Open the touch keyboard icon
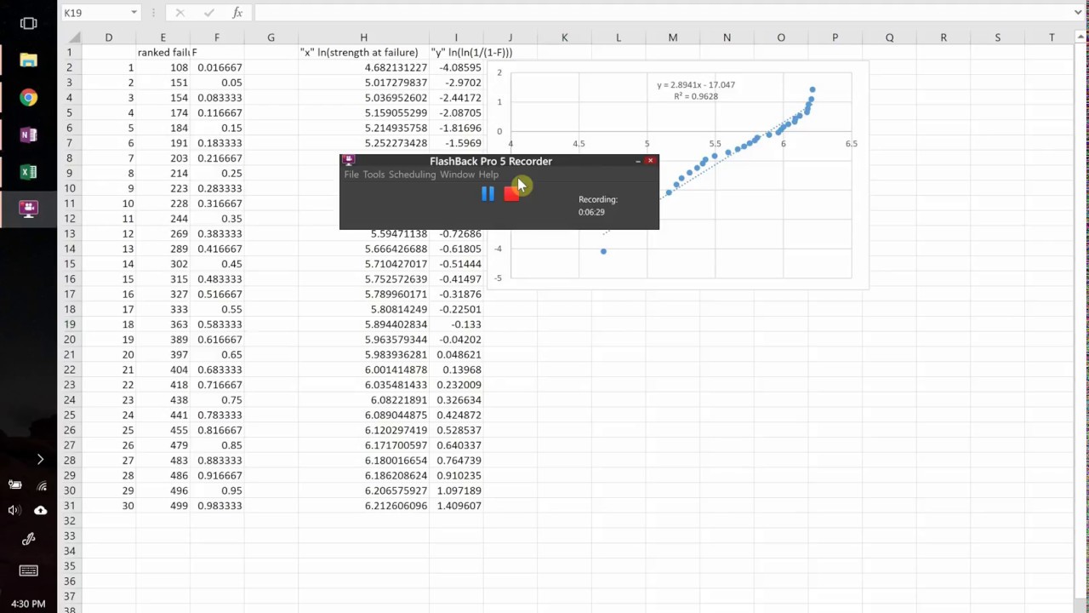The height and width of the screenshot is (613, 1089). 28,570
